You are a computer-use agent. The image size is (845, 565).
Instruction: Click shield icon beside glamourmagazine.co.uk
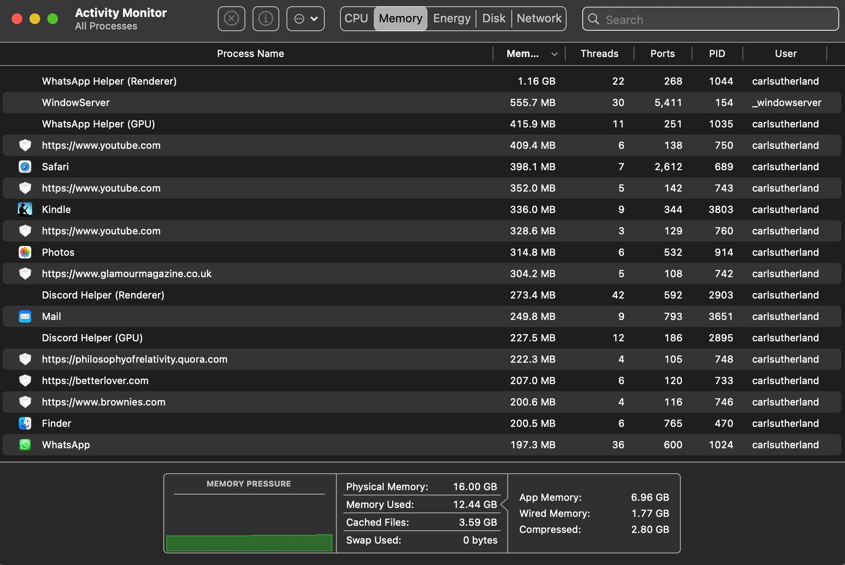25,274
